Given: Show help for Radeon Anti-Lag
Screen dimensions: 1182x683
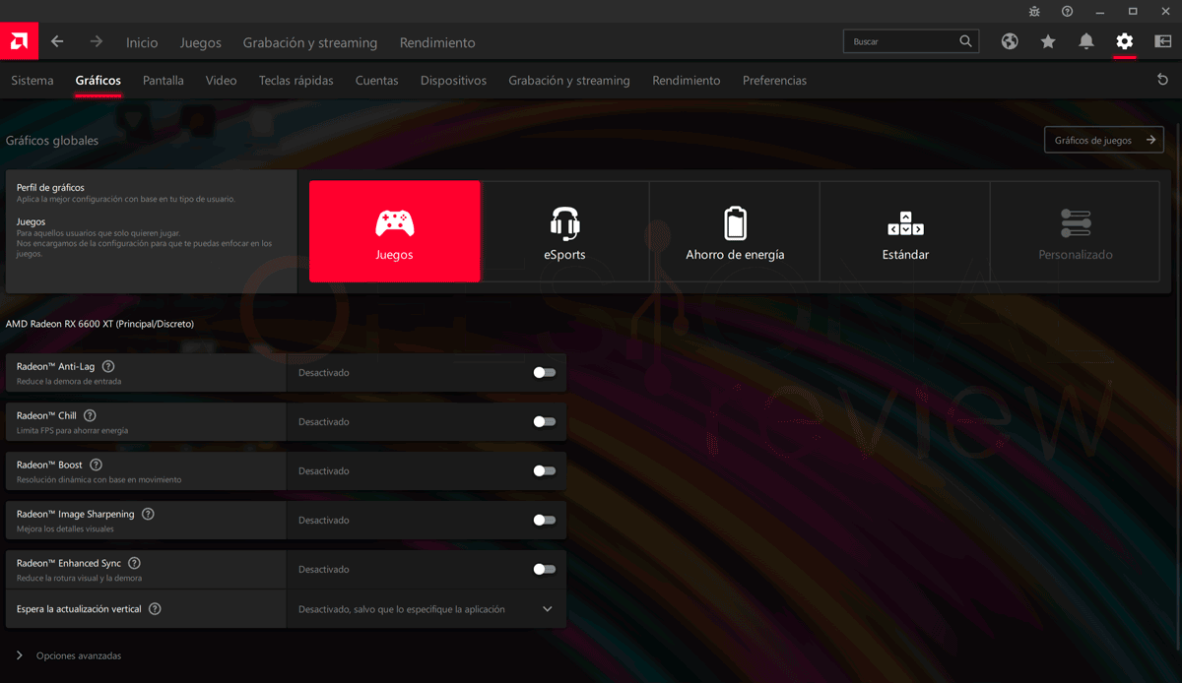Looking at the screenshot, I should coord(108,366).
